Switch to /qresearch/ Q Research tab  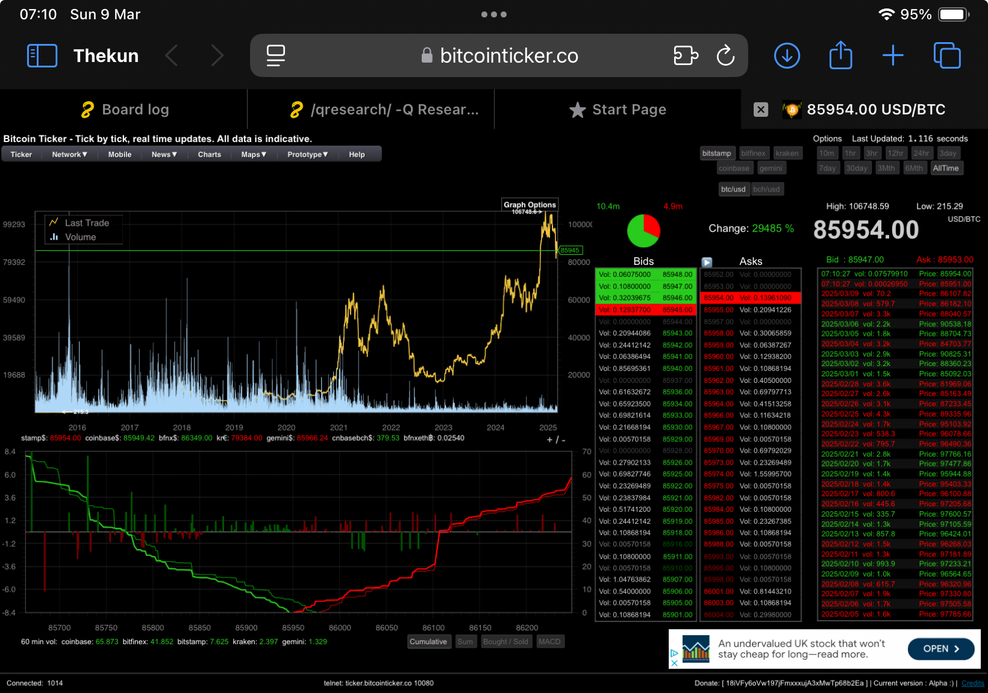pos(383,110)
